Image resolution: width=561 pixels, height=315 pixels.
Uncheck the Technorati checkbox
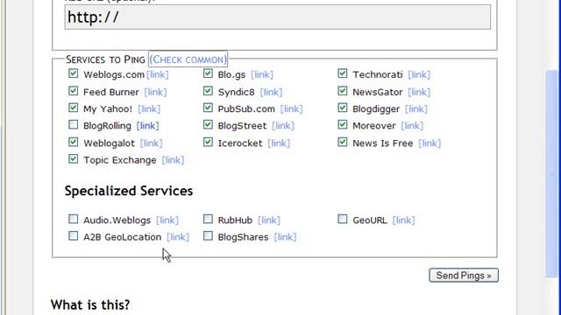pyautogui.click(x=343, y=73)
